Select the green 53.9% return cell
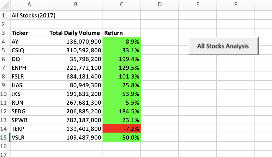 pos(122,94)
